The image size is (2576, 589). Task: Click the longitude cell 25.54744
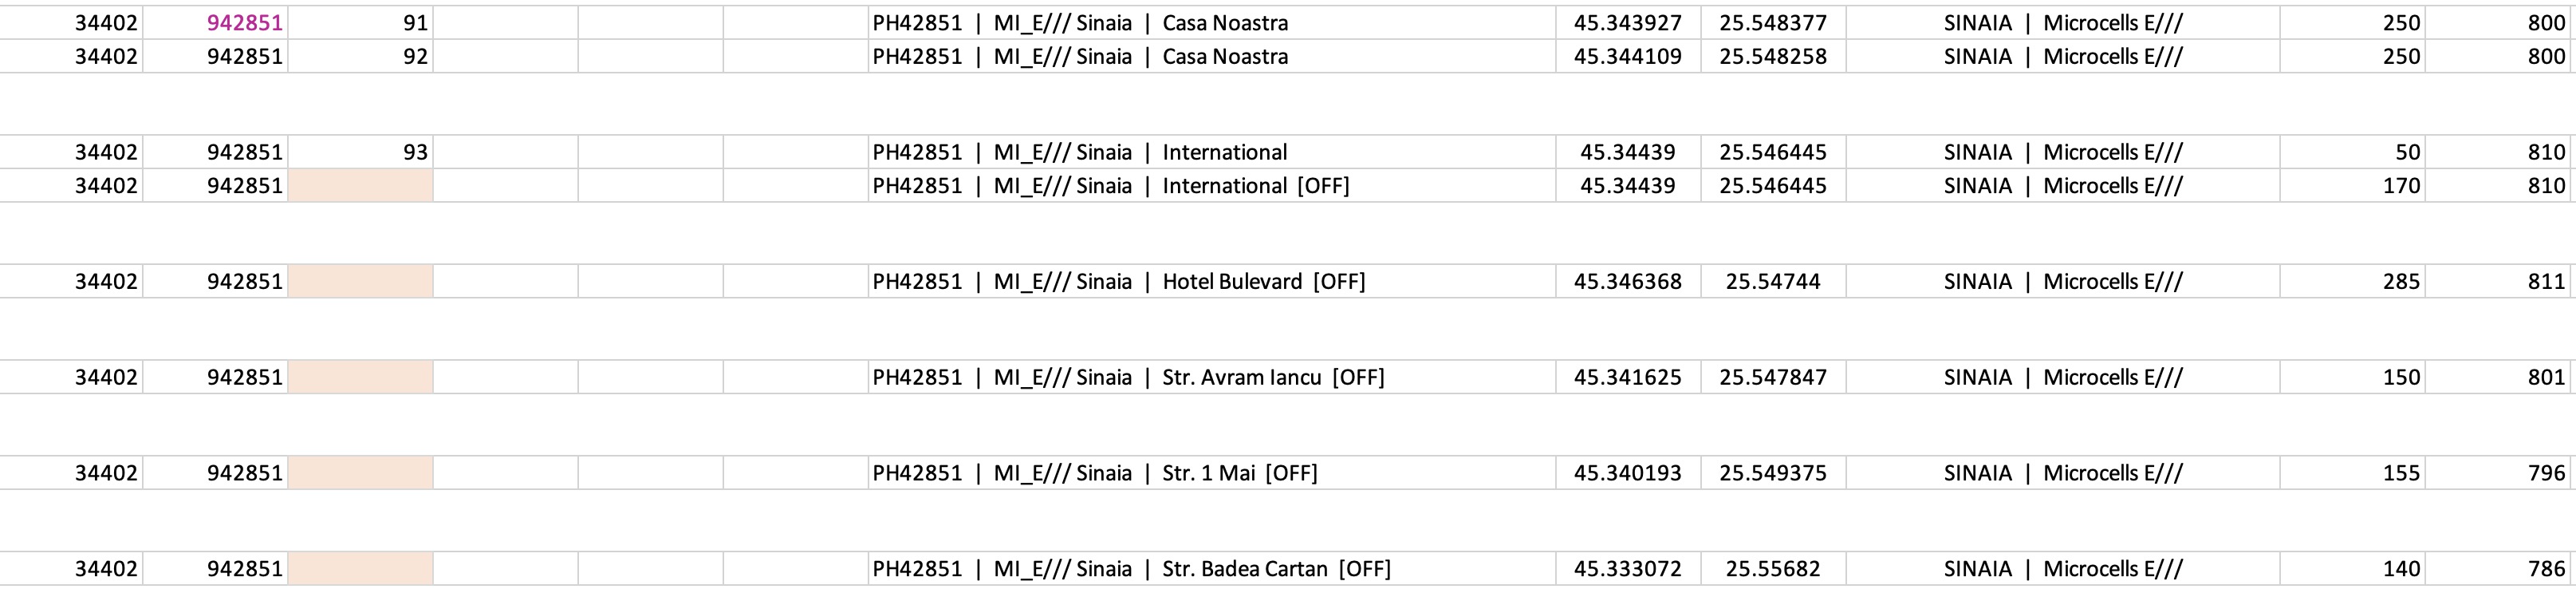click(1773, 281)
